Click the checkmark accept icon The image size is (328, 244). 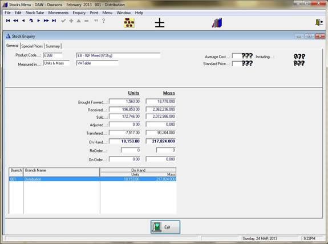pyautogui.click(x=63, y=21)
